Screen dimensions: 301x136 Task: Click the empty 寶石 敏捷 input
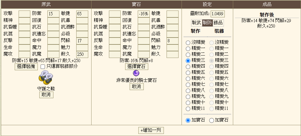tap(173, 14)
